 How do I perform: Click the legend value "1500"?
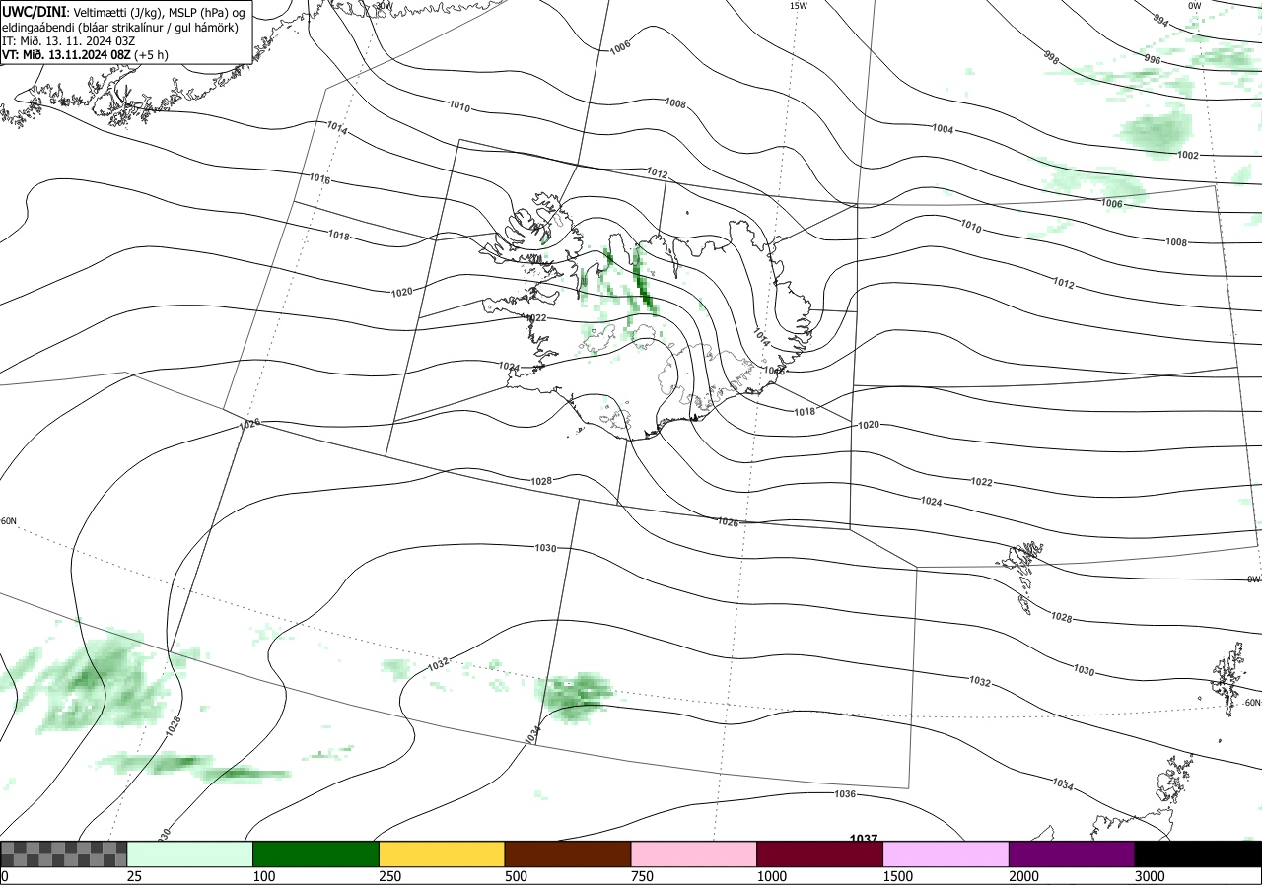898,876
